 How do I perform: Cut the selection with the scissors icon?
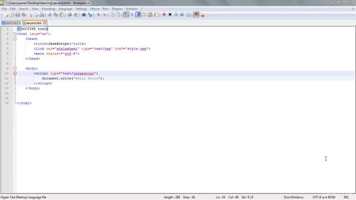(x=50, y=15)
